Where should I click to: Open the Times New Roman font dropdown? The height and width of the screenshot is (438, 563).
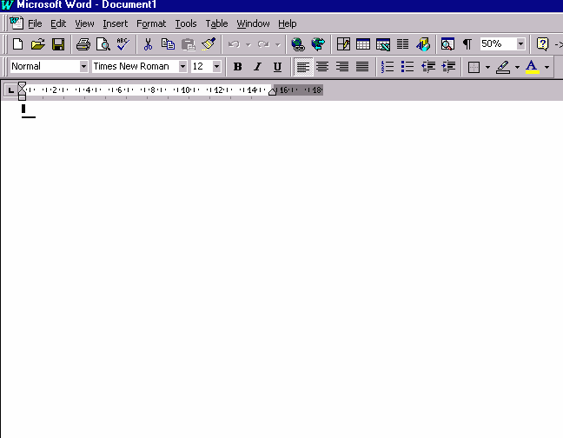182,67
